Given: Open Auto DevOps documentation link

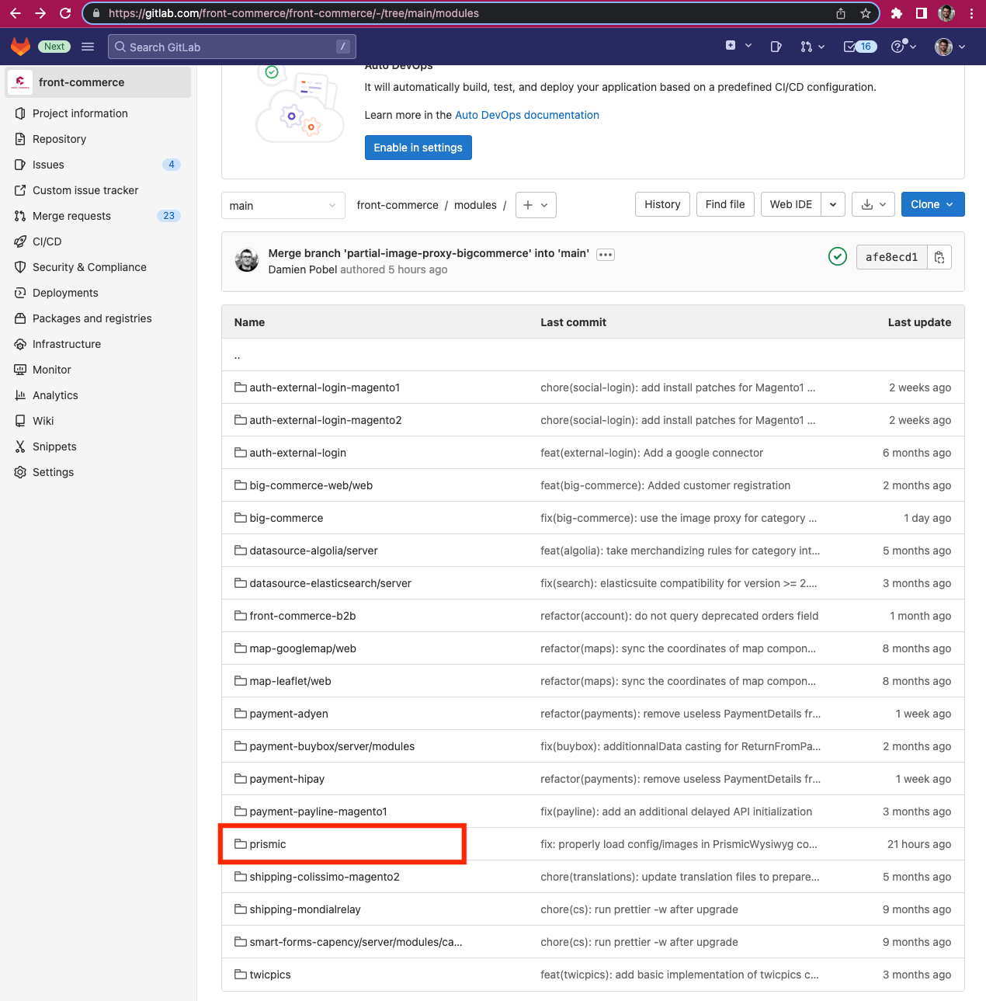Looking at the screenshot, I should 527,115.
